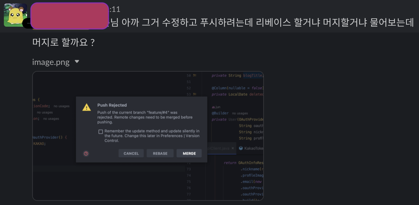Image resolution: width=419 pixels, height=205 pixels.
Task: Click the message text '머지로 할까요 ?'
Action: [x=63, y=42]
